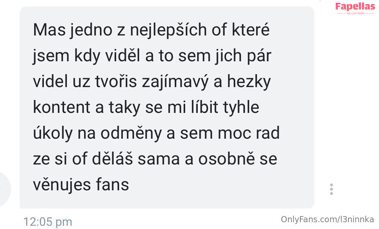
Task: Click the 12:05 pm message timestamp
Action: tap(47, 222)
